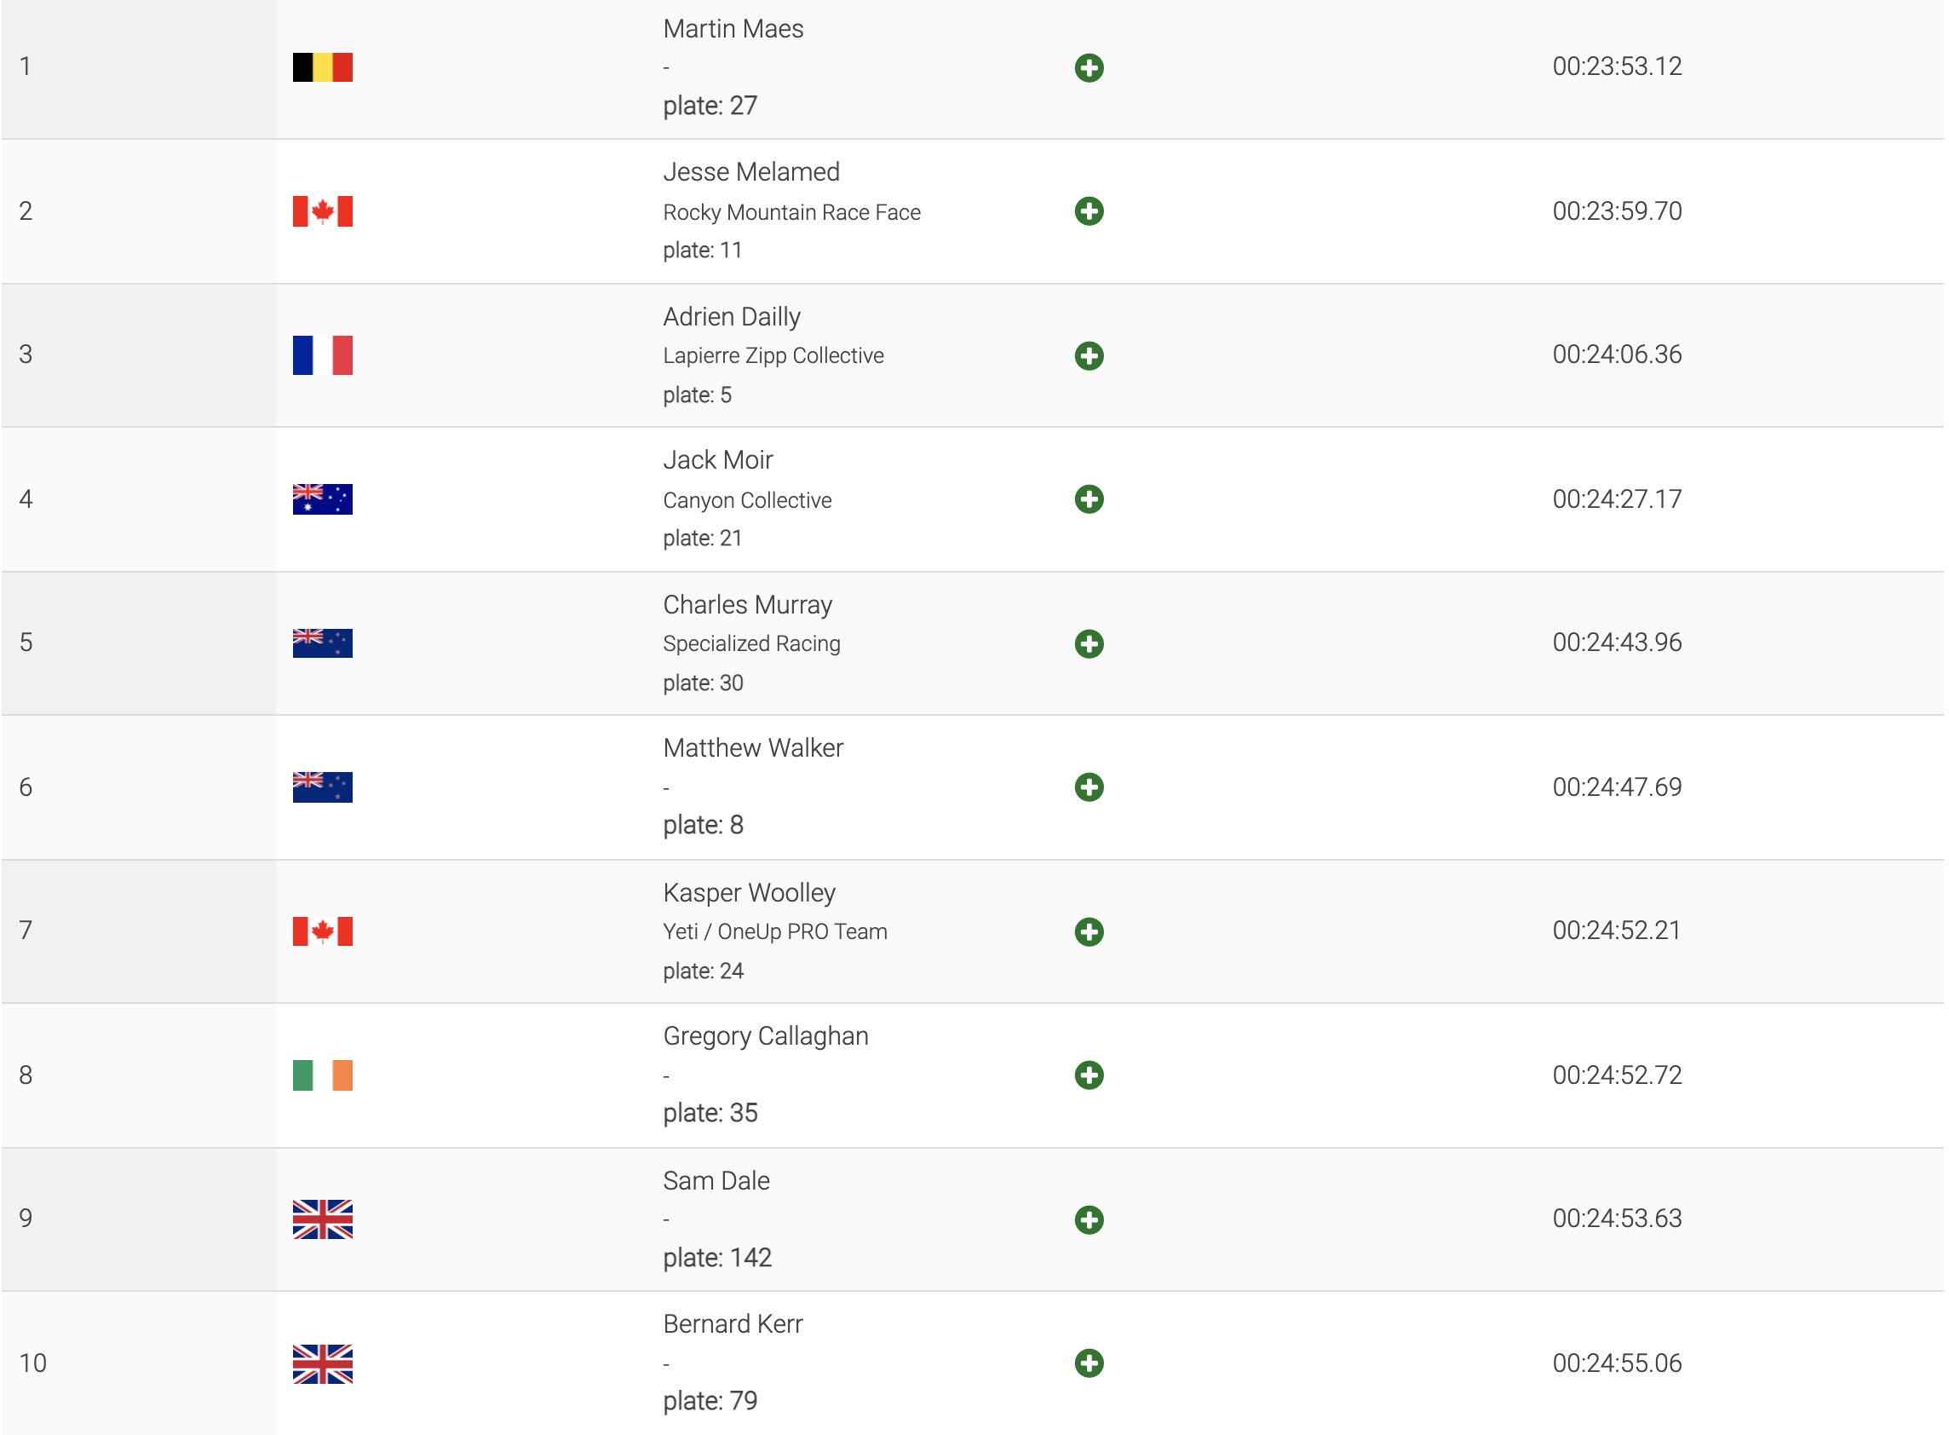Click the Australian flag beside Jack Moir
This screenshot has width=1949, height=1435.
(x=322, y=499)
